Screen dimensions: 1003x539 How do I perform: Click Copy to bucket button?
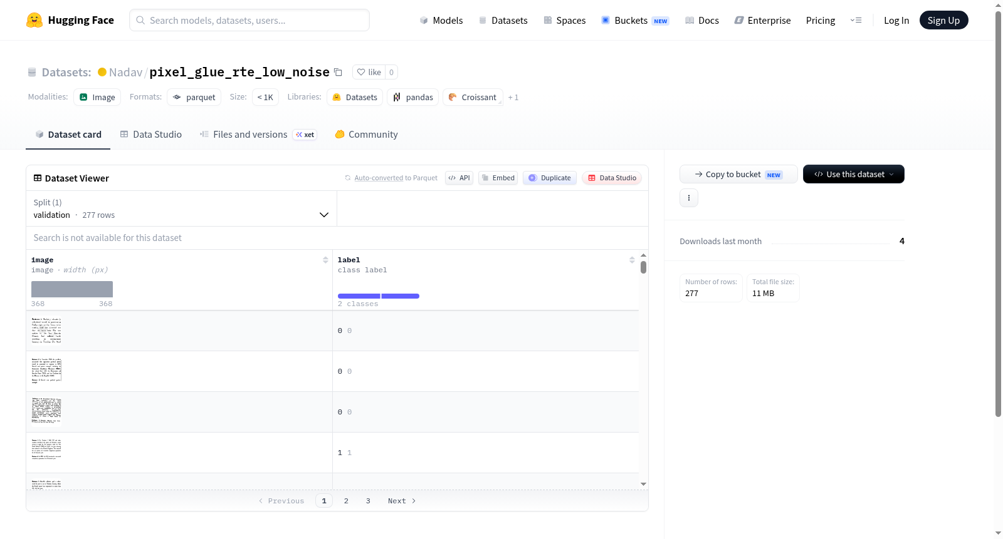coord(738,174)
